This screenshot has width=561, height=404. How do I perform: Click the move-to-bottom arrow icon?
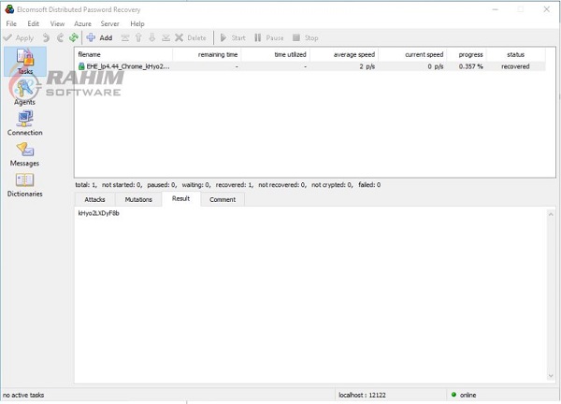(165, 37)
